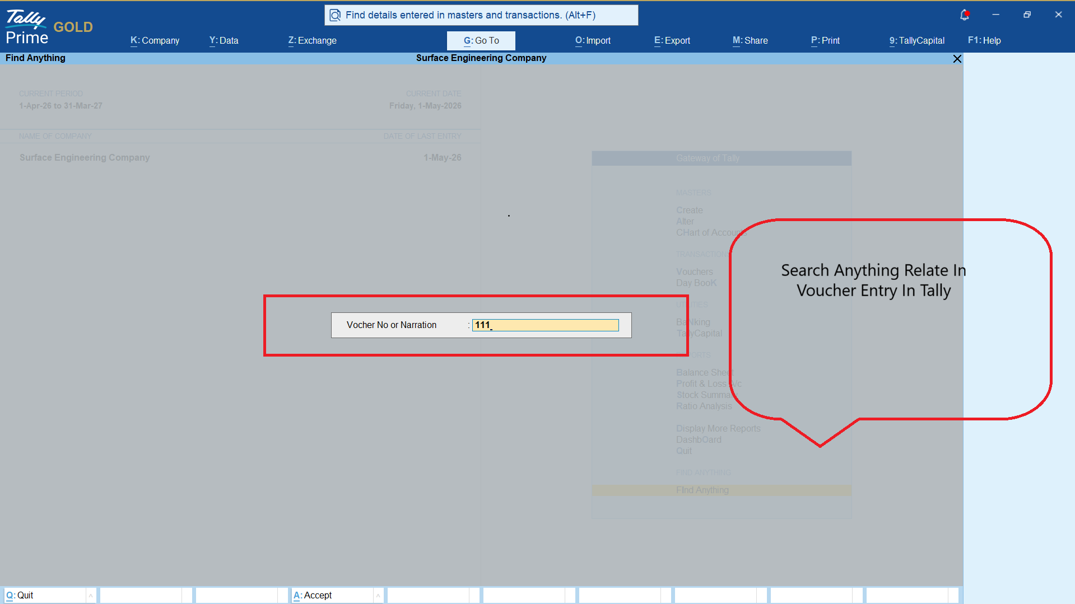The image size is (1075, 604).
Task: Click the search magnifier icon in search bar
Action: tap(335, 15)
